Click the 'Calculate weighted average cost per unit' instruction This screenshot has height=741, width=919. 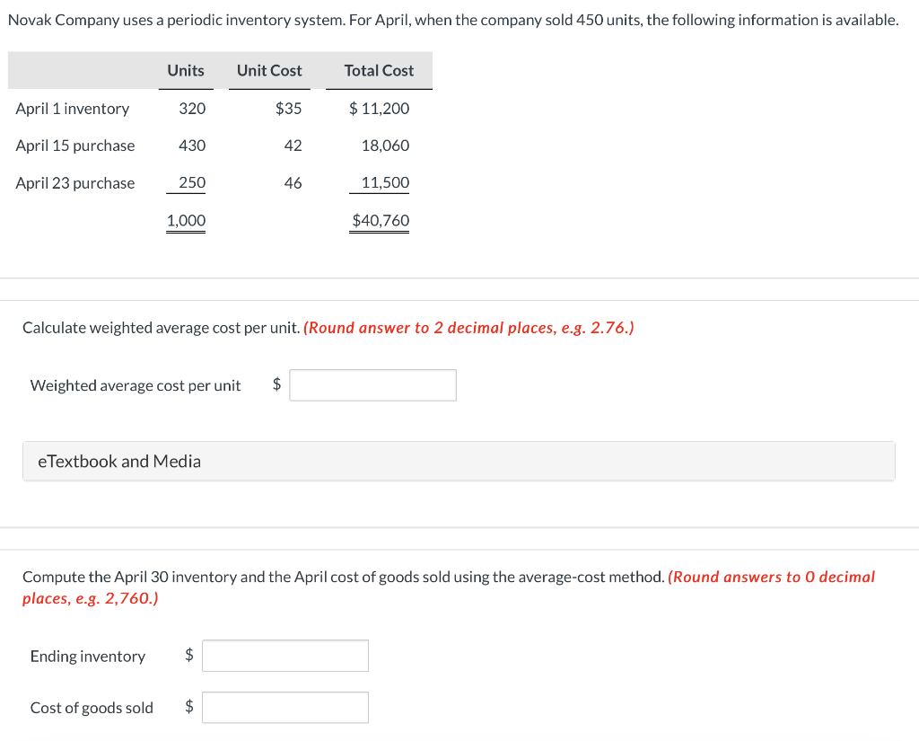coord(162,327)
